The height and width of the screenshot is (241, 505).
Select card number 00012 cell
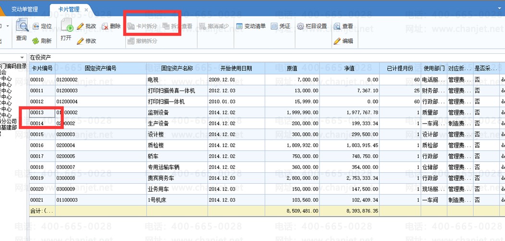42,101
